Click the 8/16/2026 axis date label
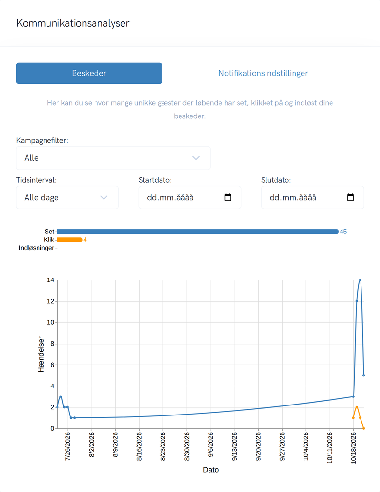Screen dimensions: 380x492 tap(139, 446)
